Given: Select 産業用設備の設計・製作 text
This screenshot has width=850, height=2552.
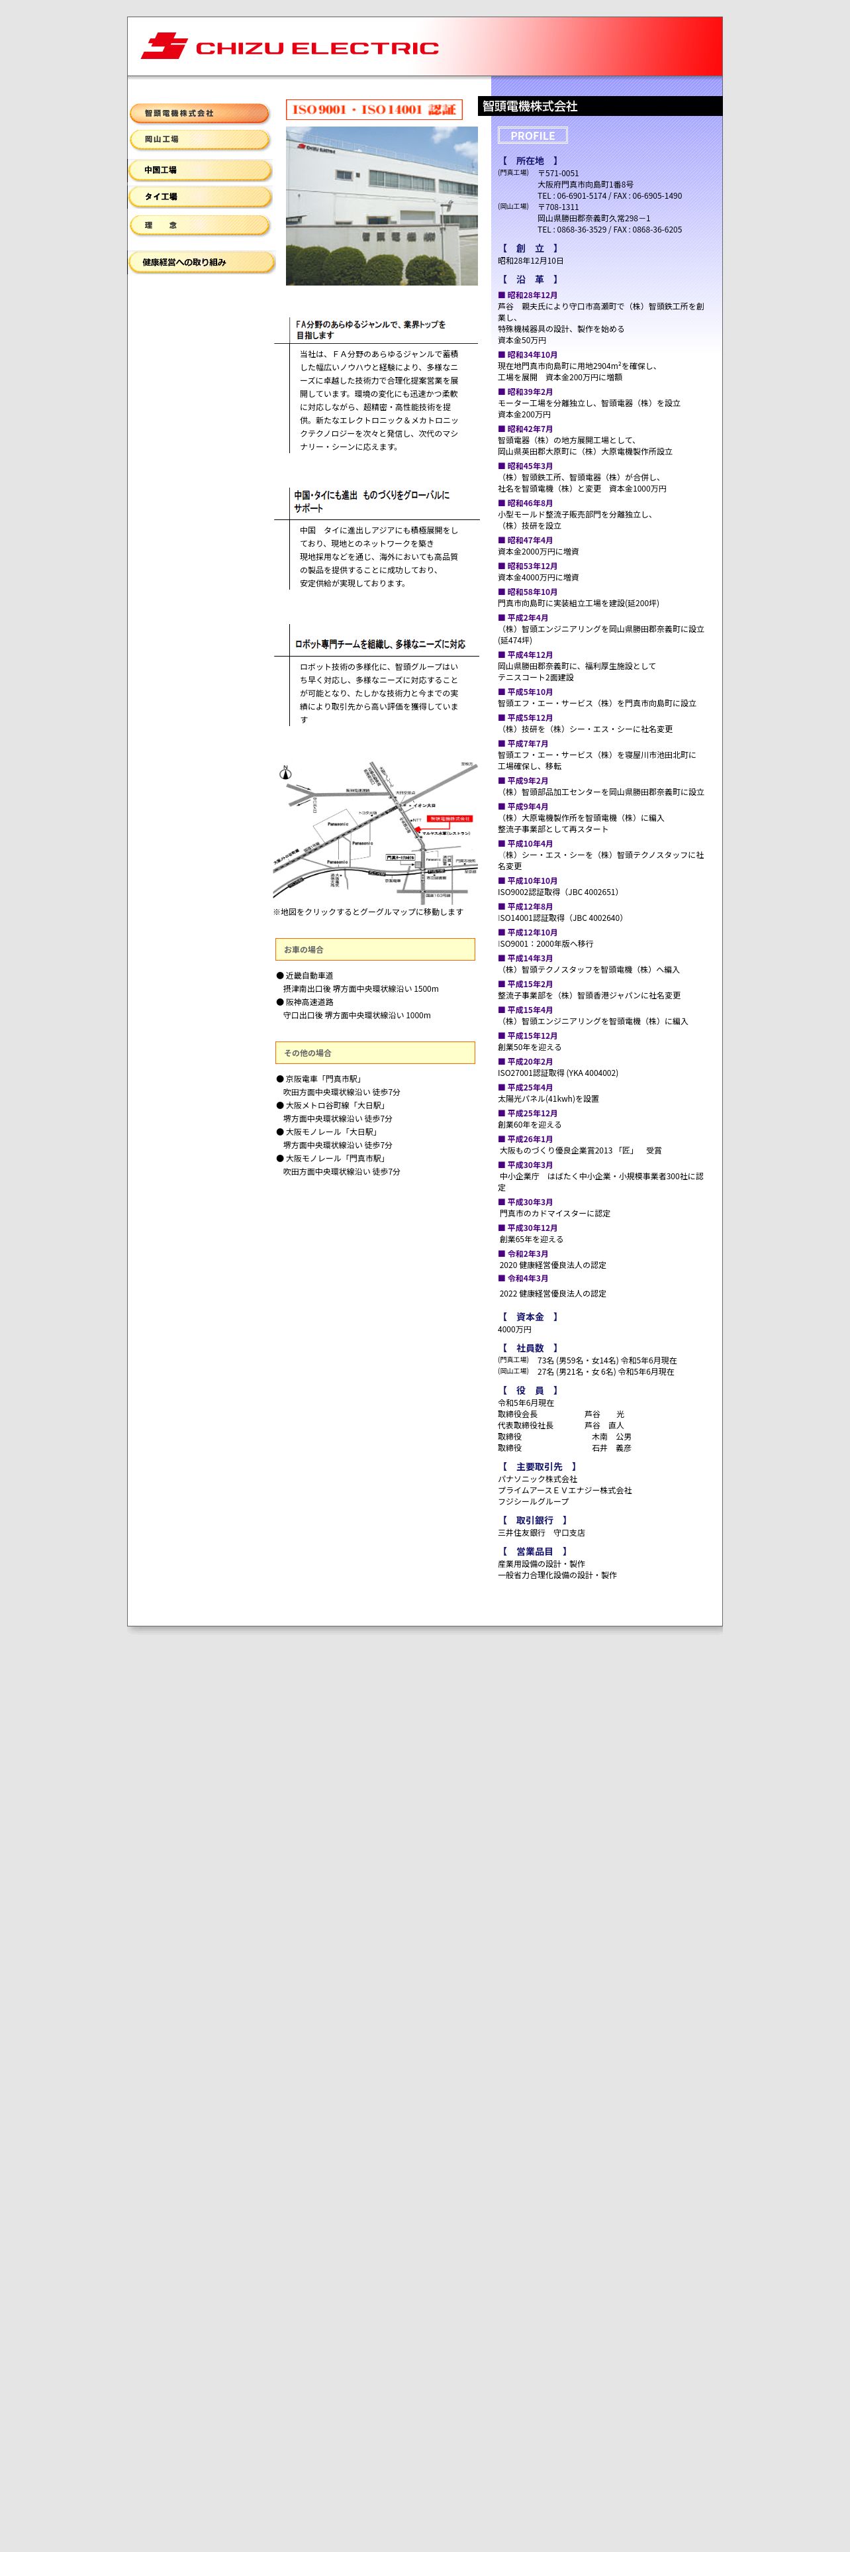Looking at the screenshot, I should click(x=542, y=1564).
